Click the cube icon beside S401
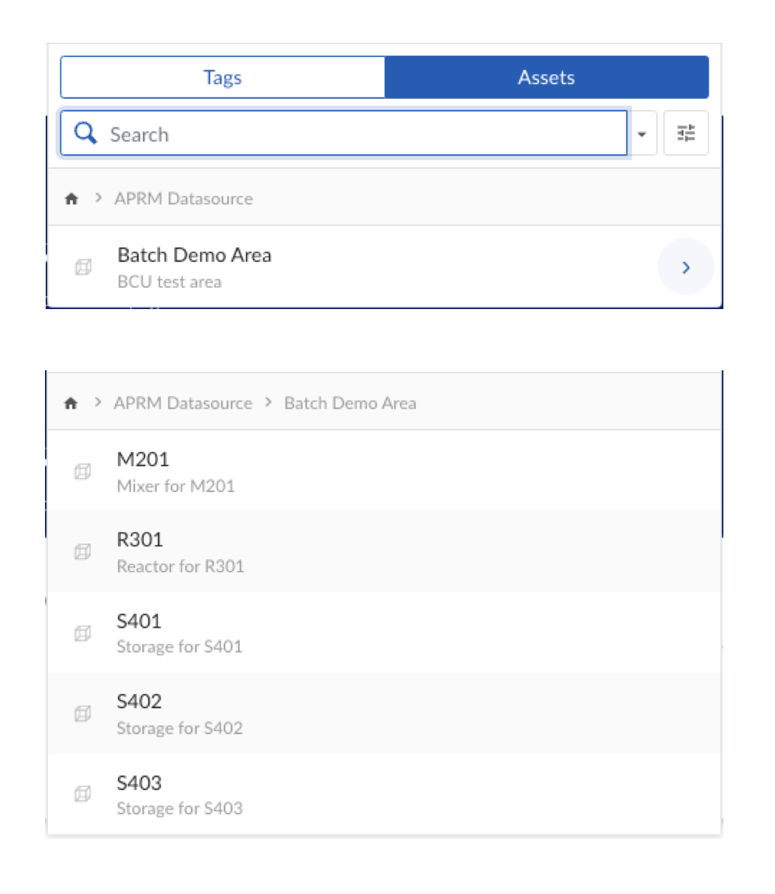 pyautogui.click(x=83, y=633)
